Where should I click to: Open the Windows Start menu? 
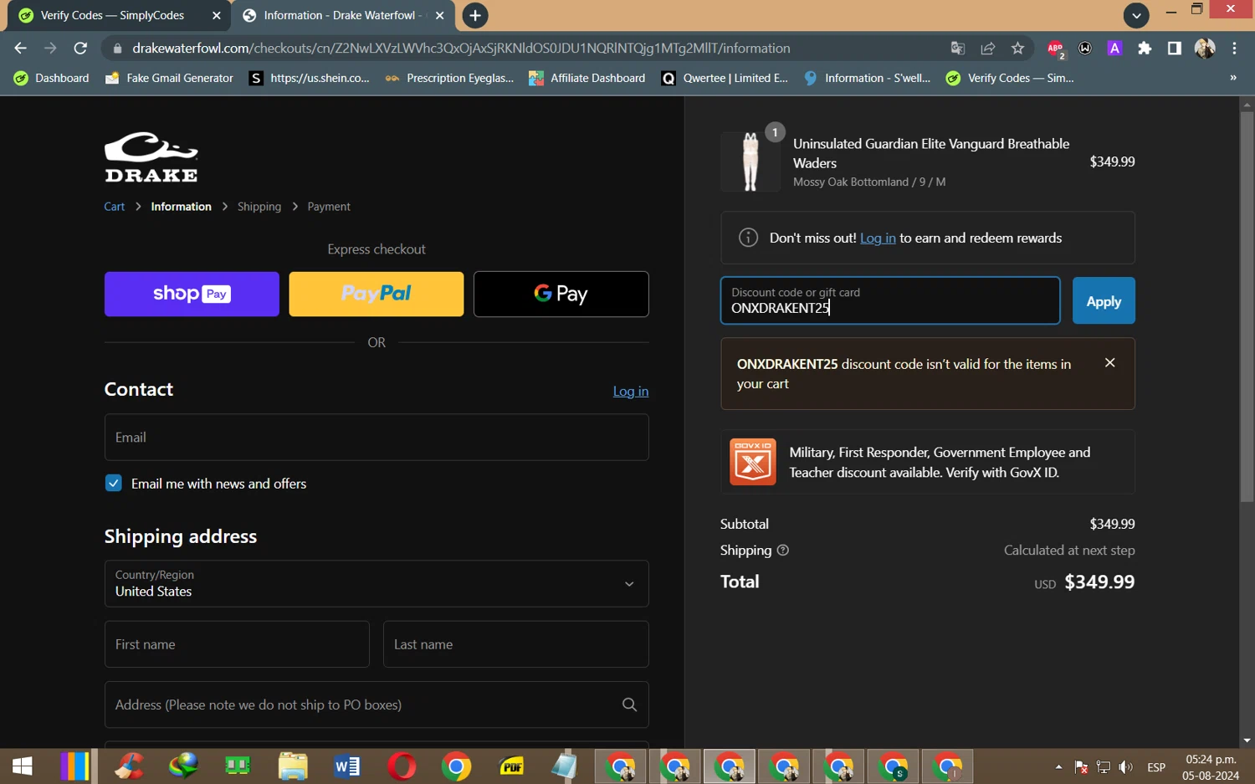[x=23, y=766]
